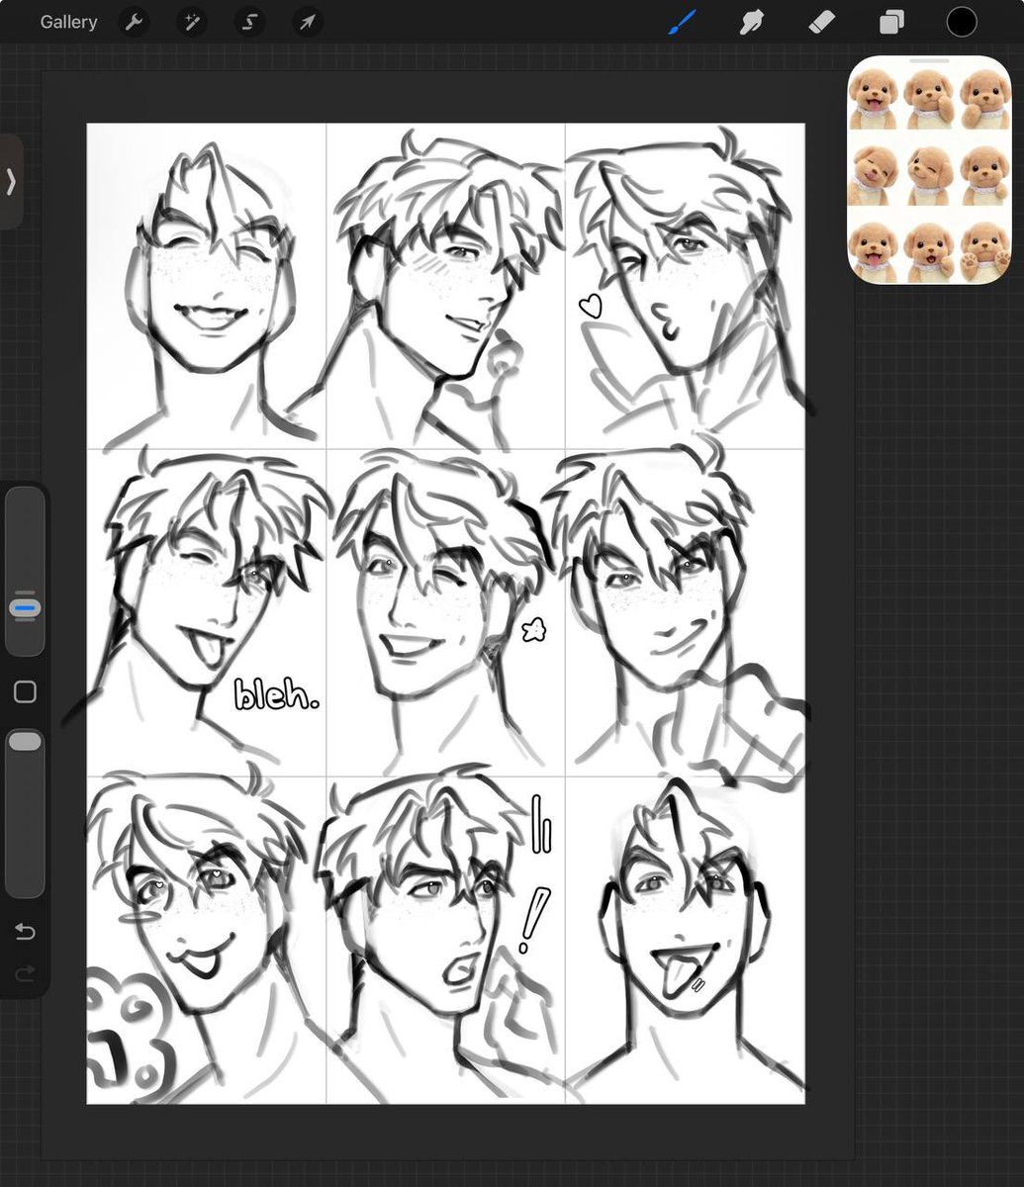Image resolution: width=1024 pixels, height=1187 pixels.
Task: Redo the last undone stroke
Action: tap(25, 974)
